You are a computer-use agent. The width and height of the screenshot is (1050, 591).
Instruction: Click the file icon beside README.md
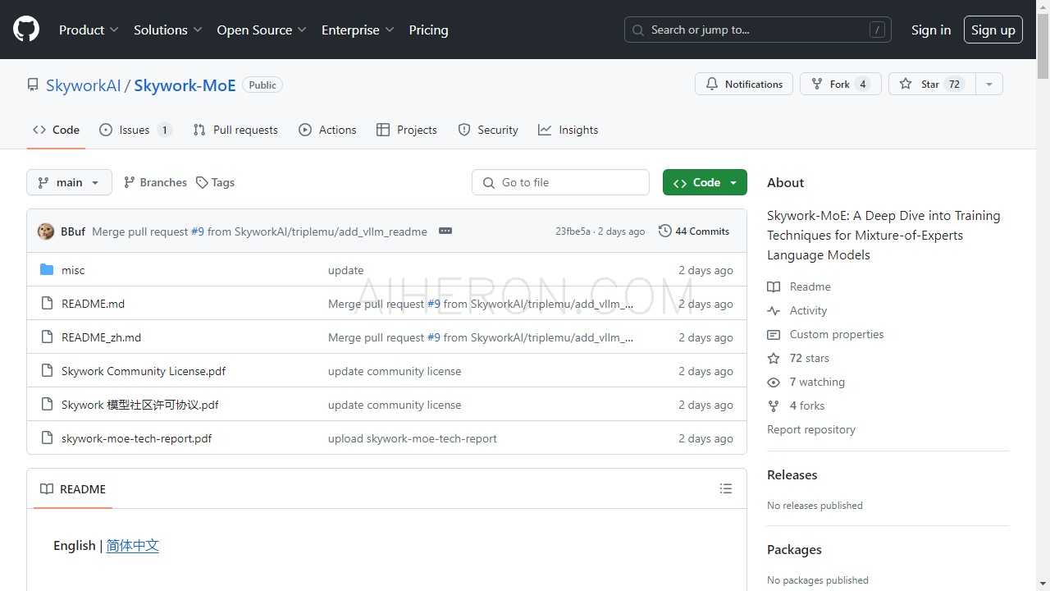tap(47, 304)
